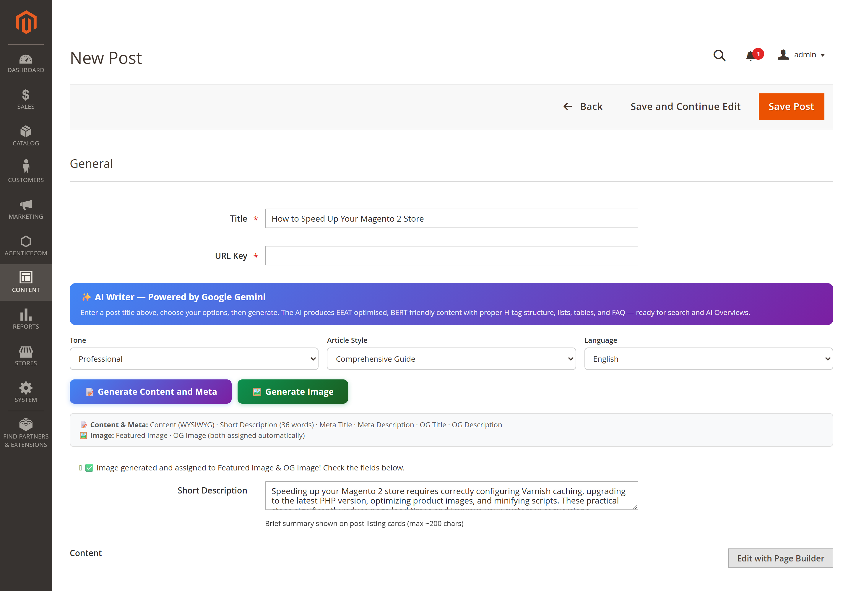The width and height of the screenshot is (851, 591).
Task: Open the notifications bell icon
Action: 750,56
